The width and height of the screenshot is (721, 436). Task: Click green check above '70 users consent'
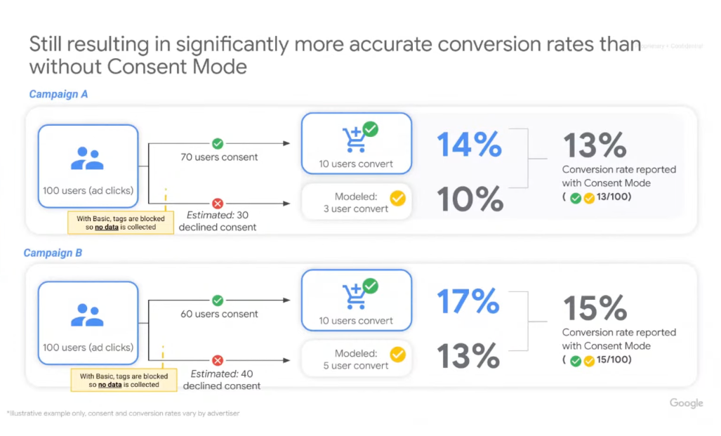(x=218, y=143)
